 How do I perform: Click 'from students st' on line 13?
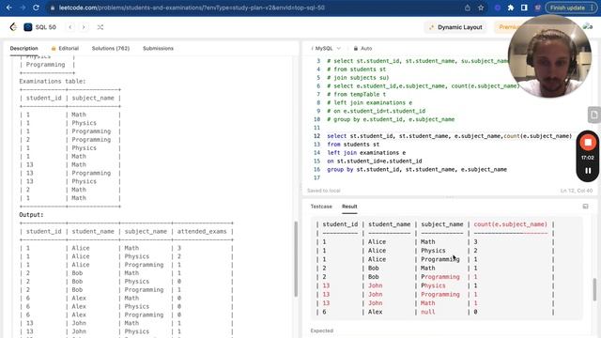tap(353, 145)
